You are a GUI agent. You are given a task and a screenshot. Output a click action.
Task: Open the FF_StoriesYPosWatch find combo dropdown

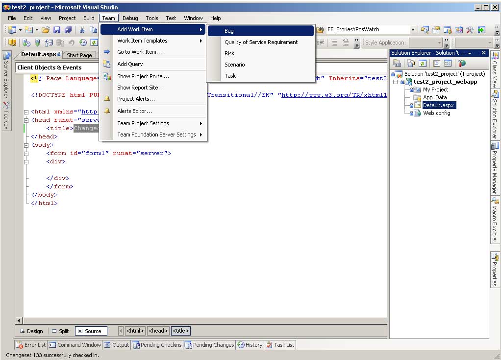[413, 30]
